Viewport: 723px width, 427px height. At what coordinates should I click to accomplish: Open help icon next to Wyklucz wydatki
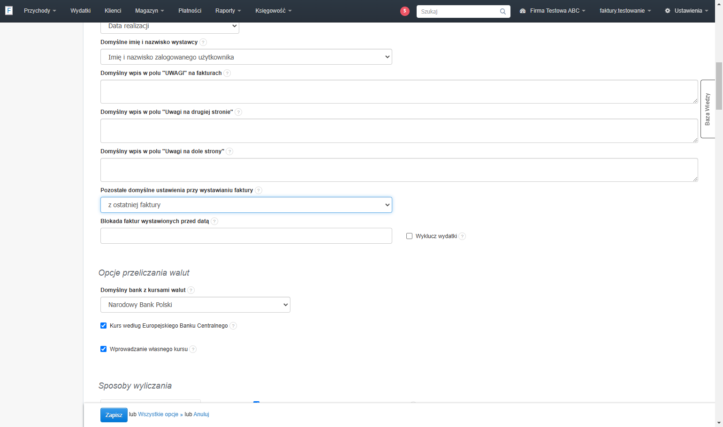coord(462,236)
